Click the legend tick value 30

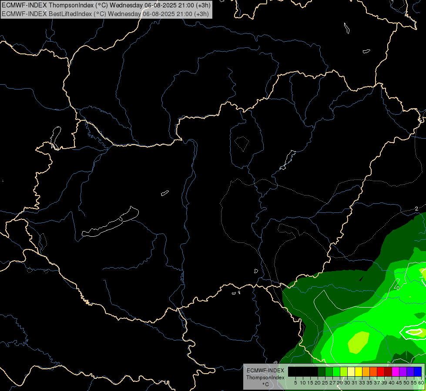347,383
